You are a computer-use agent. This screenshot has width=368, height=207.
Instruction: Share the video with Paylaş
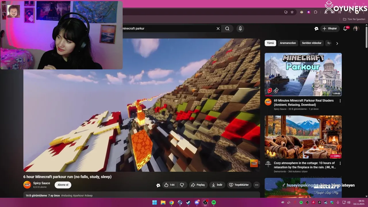198,185
